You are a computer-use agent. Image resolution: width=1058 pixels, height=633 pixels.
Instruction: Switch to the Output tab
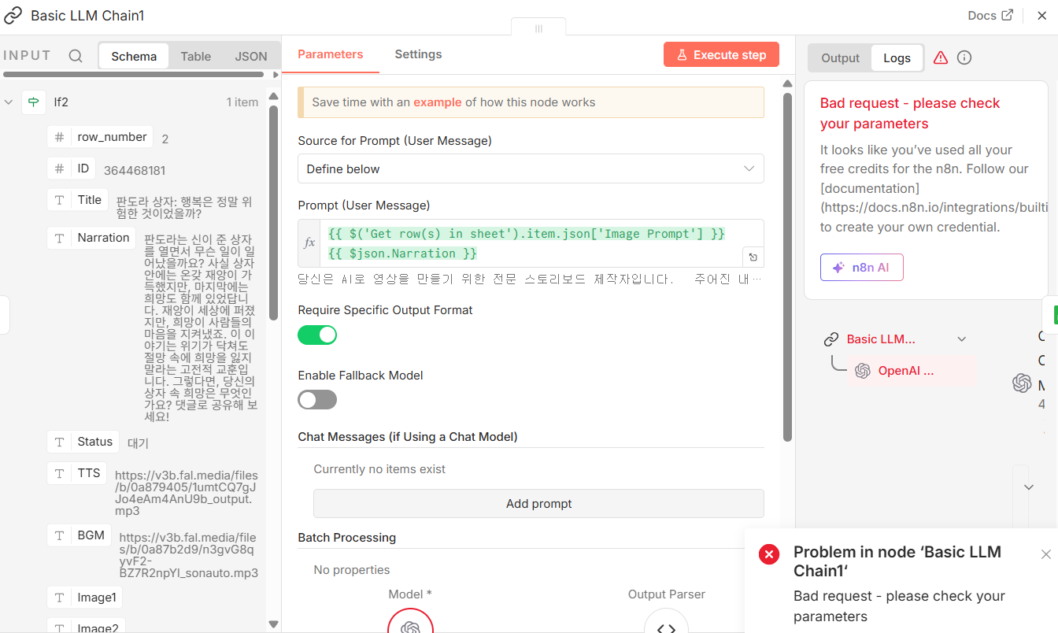840,57
